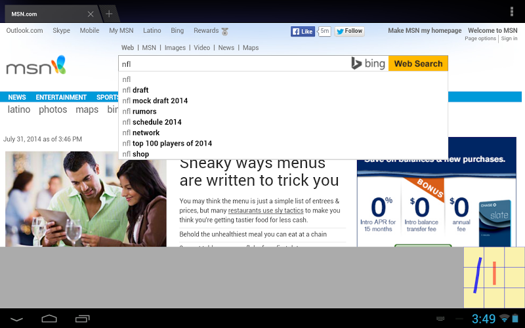Open the photos sub-navigation link

tap(53, 110)
